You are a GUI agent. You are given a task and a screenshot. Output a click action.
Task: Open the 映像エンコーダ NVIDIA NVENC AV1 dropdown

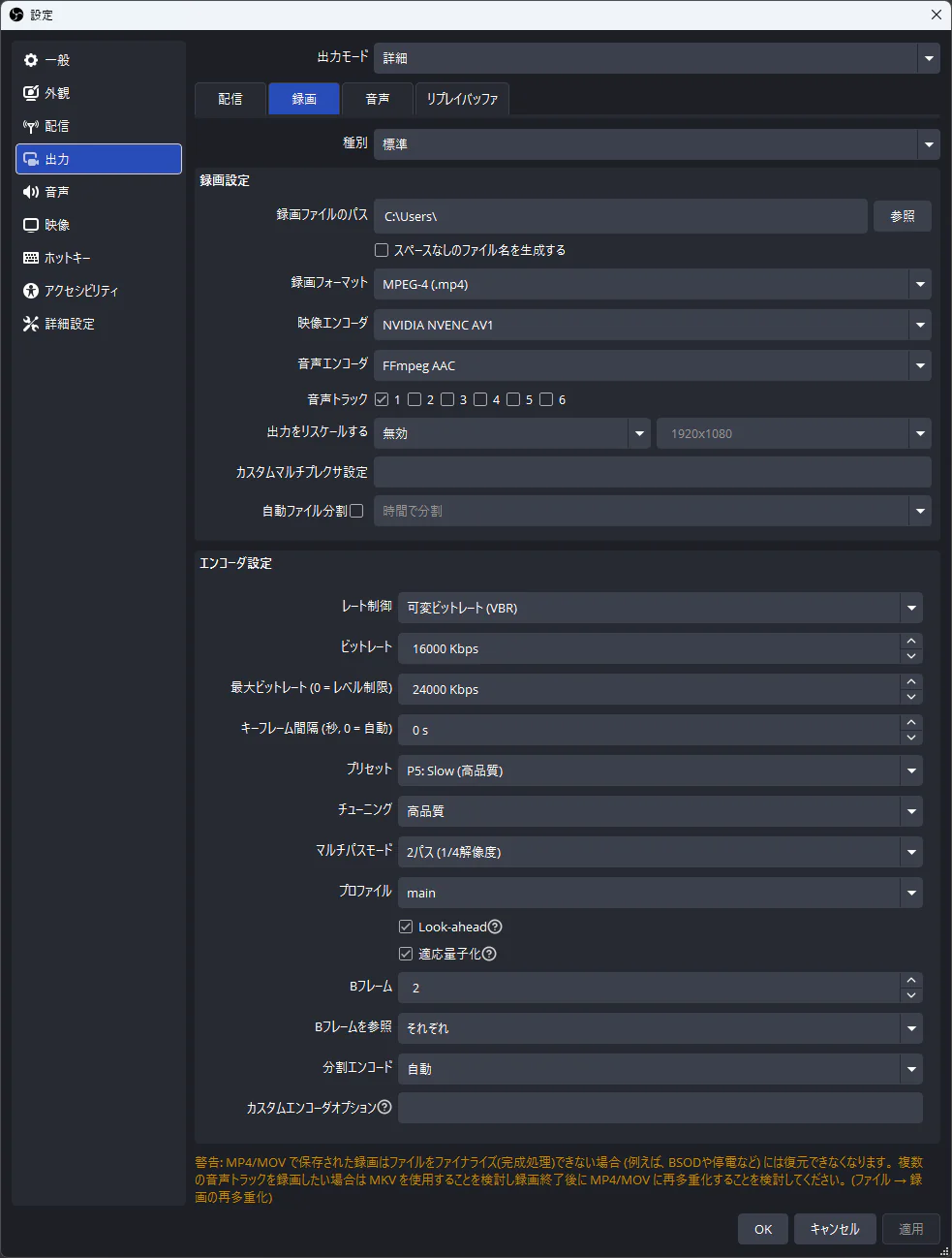click(x=652, y=325)
